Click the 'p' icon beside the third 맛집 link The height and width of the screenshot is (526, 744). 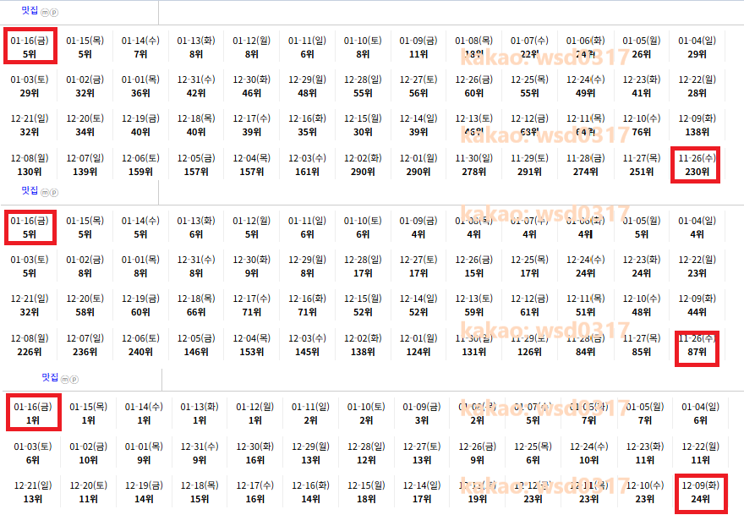(x=74, y=379)
